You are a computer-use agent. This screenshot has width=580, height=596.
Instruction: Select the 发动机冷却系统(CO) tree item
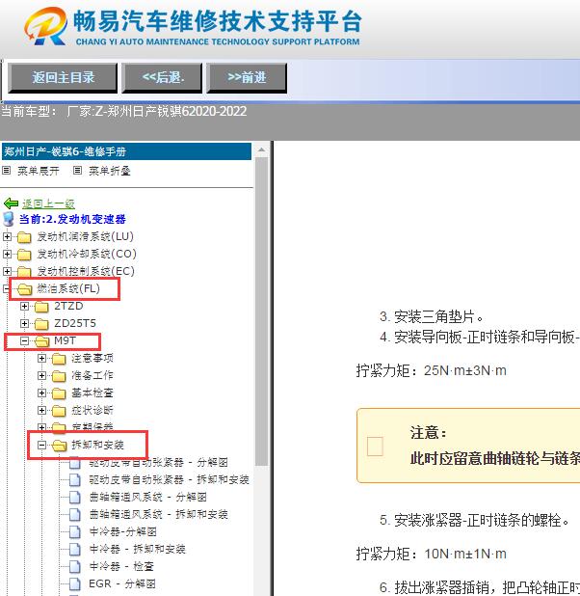pyautogui.click(x=87, y=254)
